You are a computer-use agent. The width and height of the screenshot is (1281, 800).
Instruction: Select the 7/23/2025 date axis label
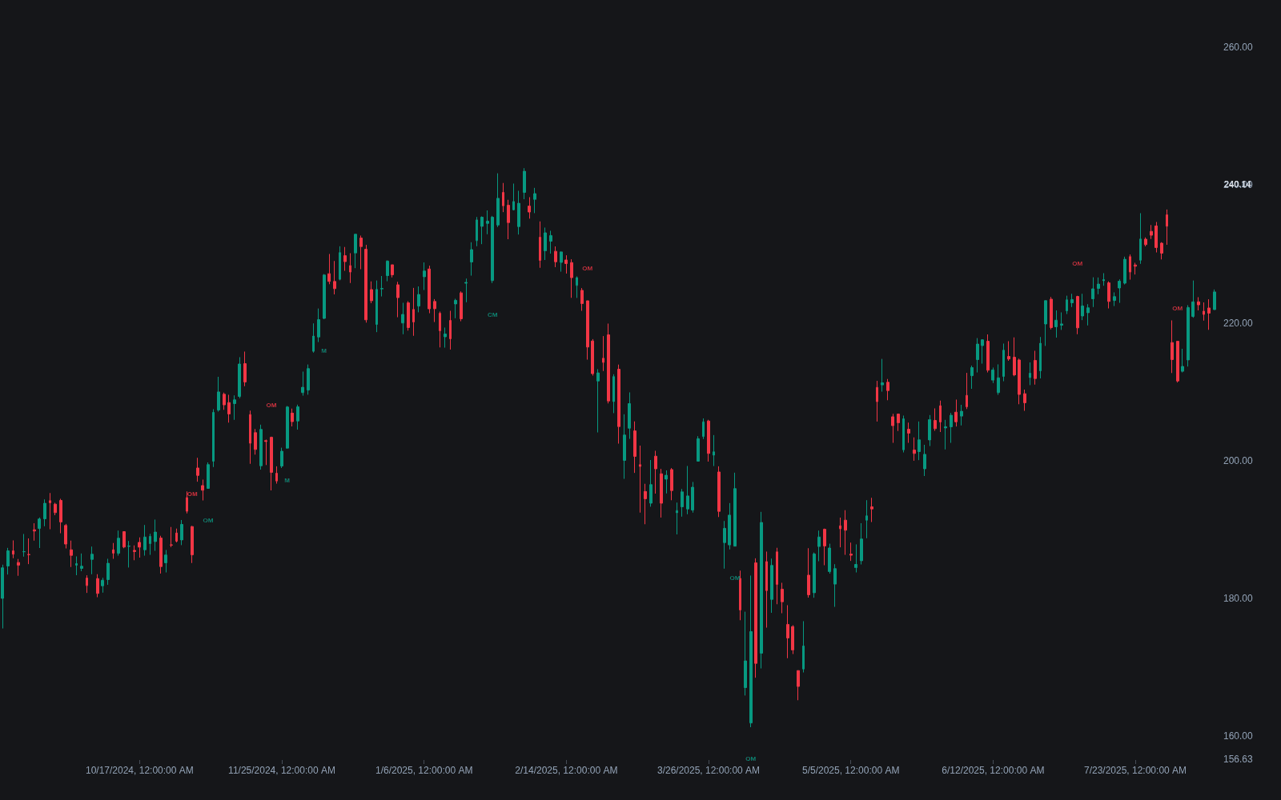click(x=1135, y=770)
